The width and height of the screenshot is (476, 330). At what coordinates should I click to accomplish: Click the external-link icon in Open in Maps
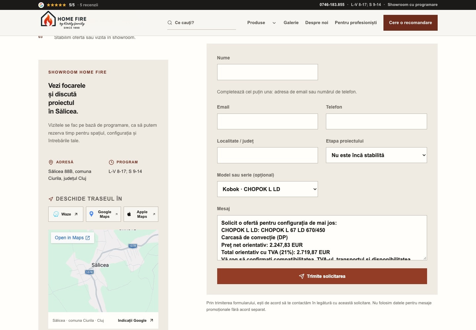(88, 238)
